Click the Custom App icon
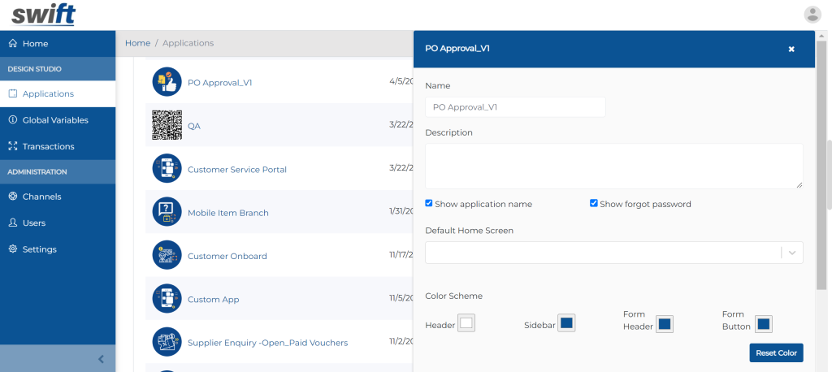The width and height of the screenshot is (832, 372). 167,299
